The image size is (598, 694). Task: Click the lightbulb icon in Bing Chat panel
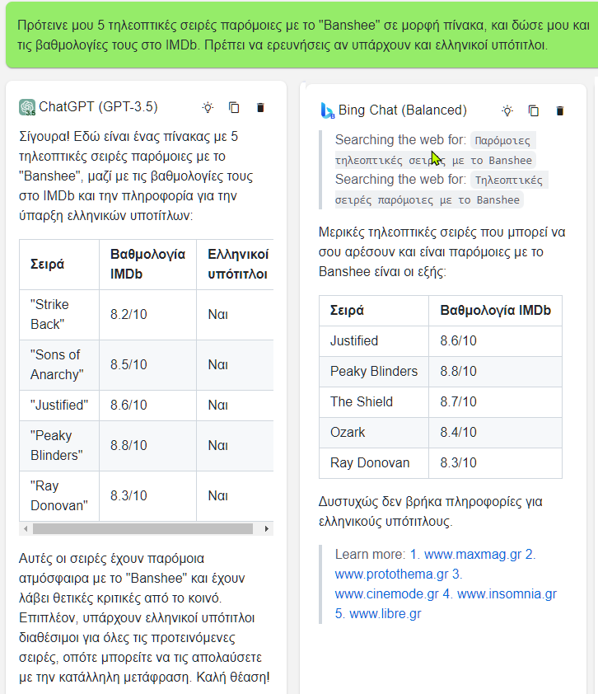(x=507, y=110)
